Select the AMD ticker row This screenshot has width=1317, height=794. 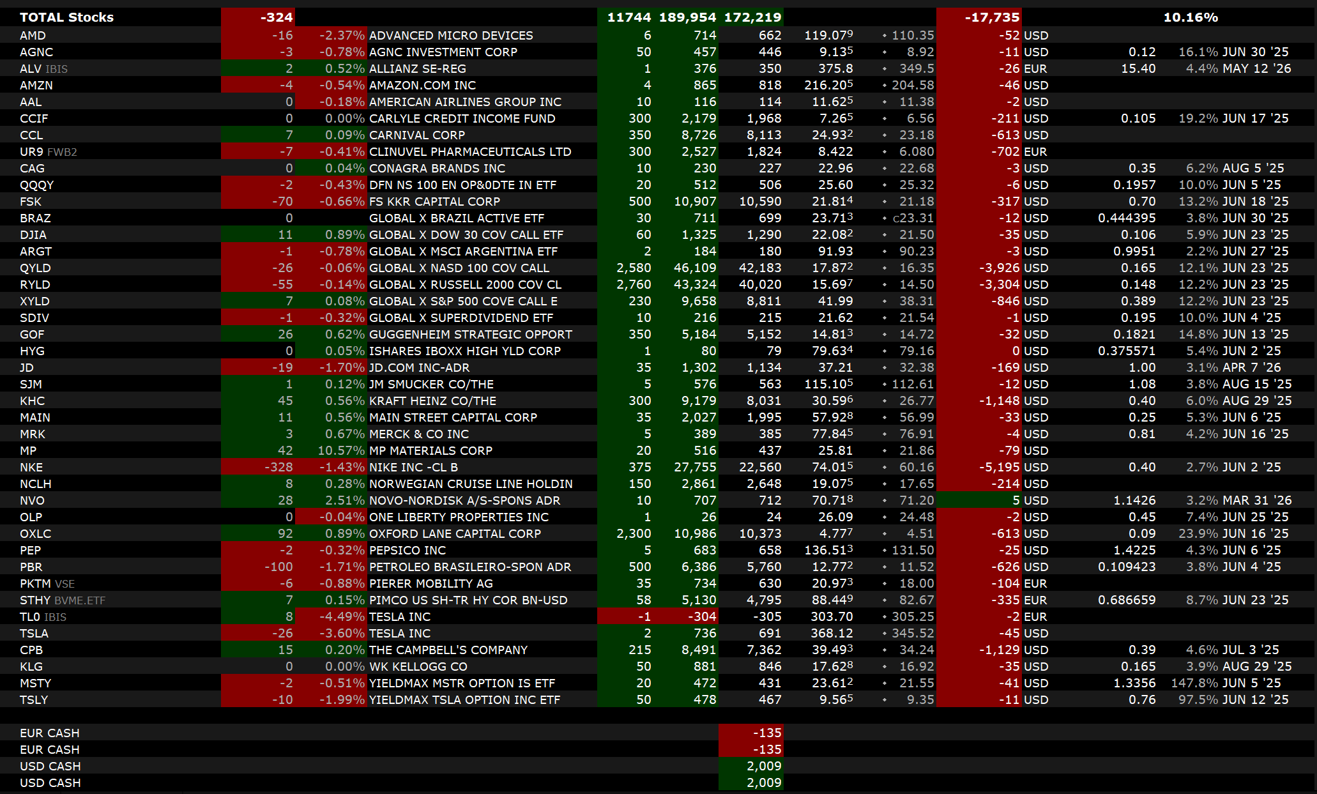[x=658, y=35]
